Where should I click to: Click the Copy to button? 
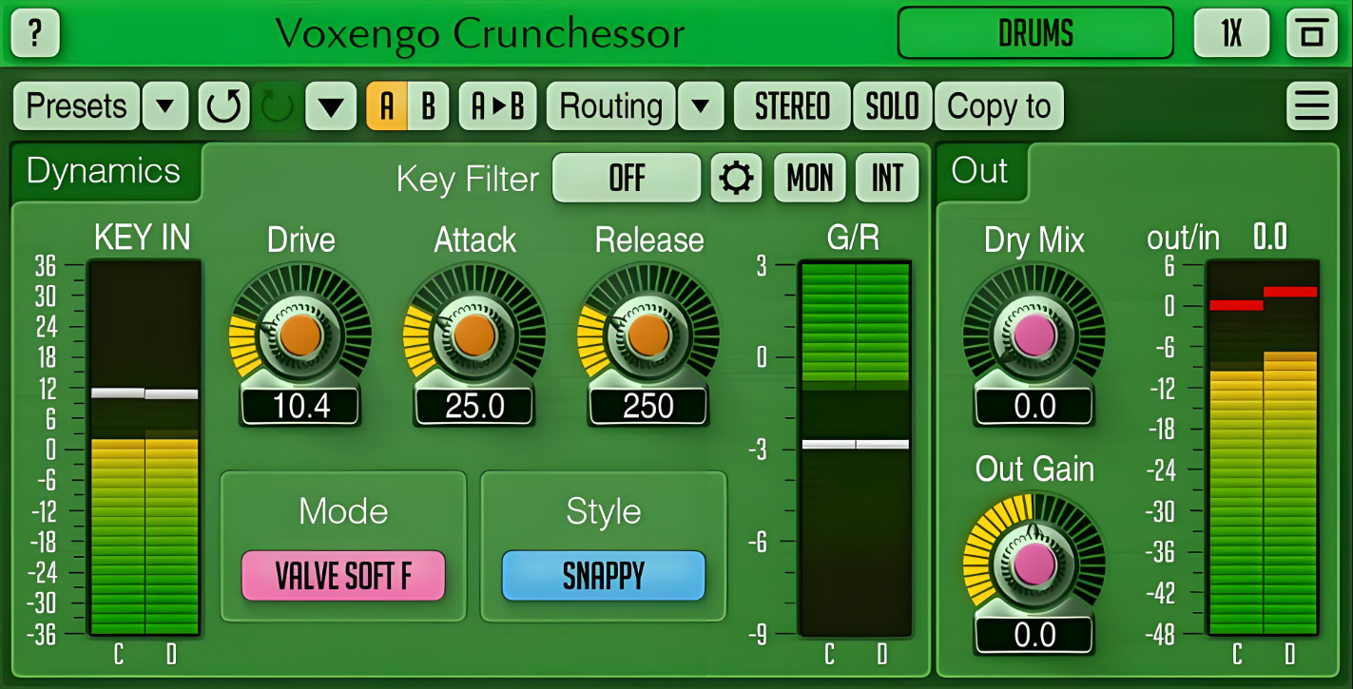point(999,105)
